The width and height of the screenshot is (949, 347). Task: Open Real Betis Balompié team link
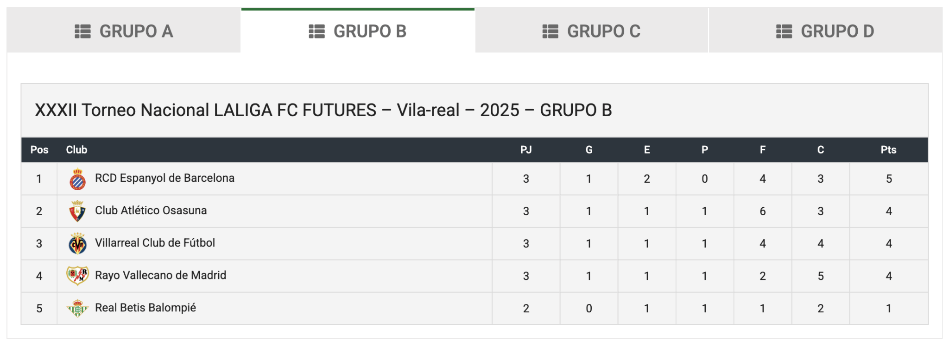click(146, 308)
